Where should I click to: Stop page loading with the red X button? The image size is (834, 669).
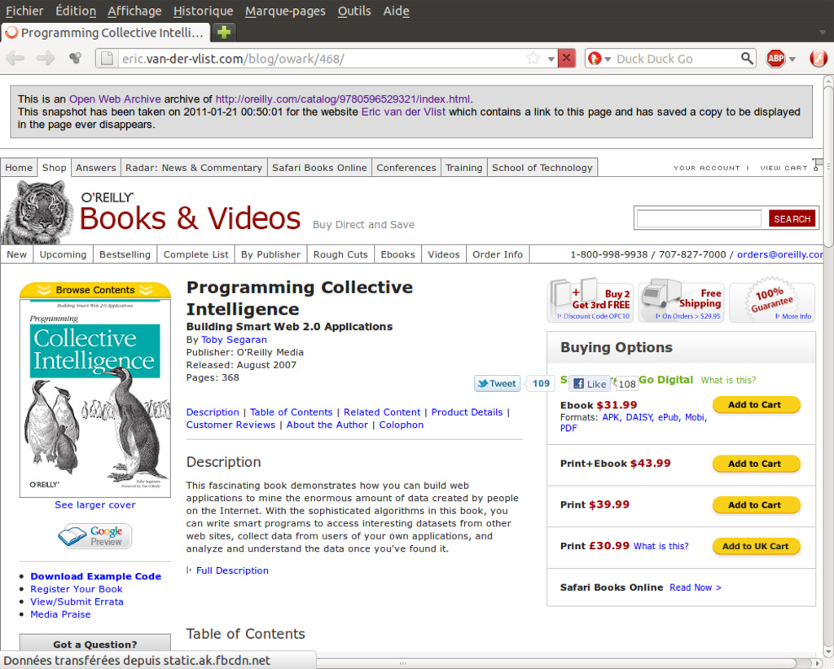[567, 59]
